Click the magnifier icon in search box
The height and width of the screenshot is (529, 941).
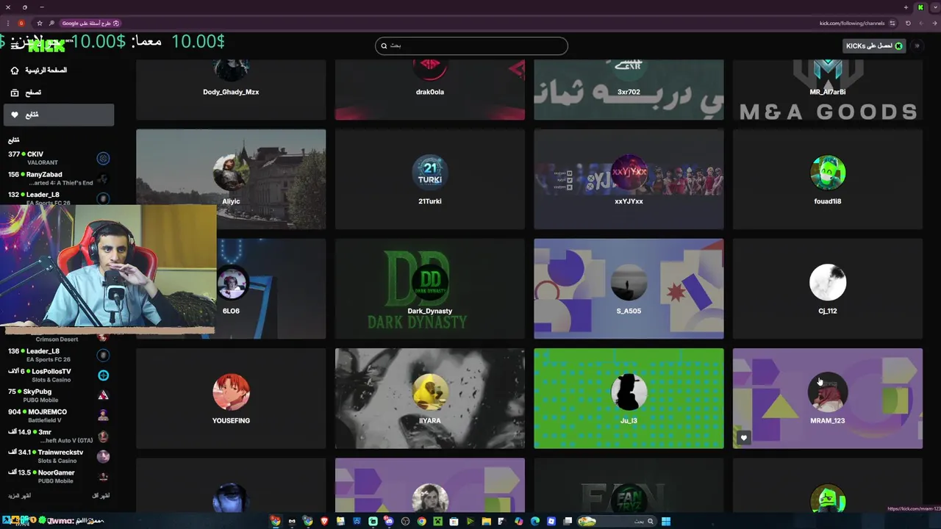tap(384, 46)
